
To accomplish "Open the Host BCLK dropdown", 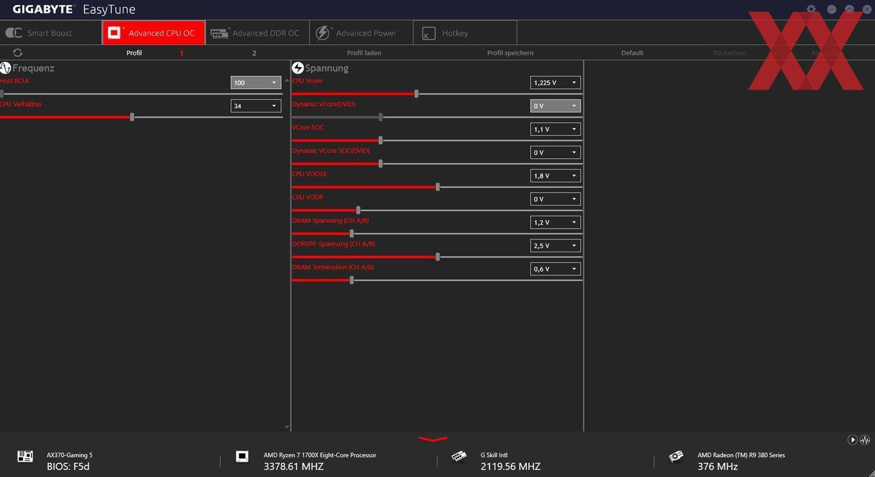I will pos(255,82).
